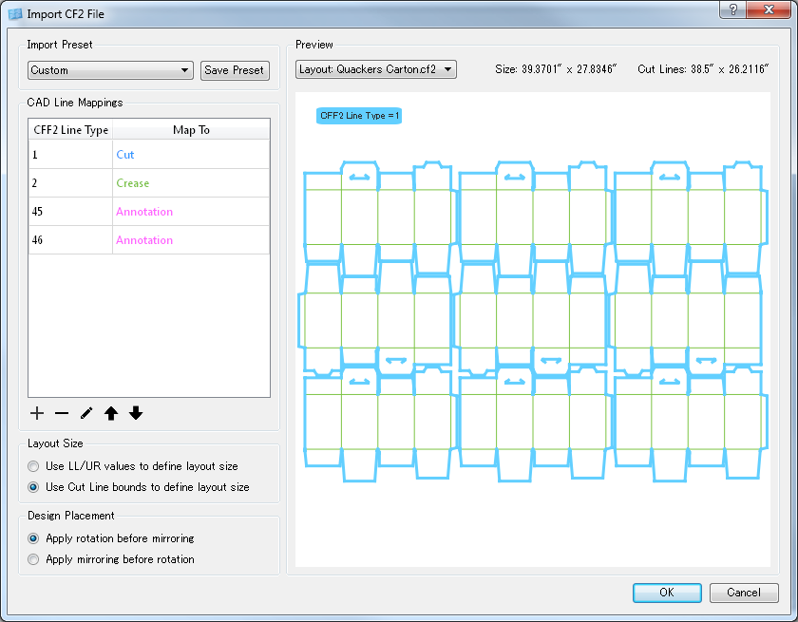Click the Save Preset button
This screenshot has height=622, width=798.
[x=235, y=70]
